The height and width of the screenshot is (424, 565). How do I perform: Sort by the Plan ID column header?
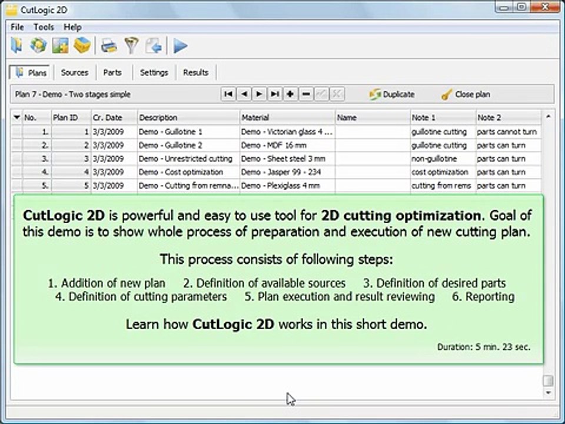click(71, 117)
